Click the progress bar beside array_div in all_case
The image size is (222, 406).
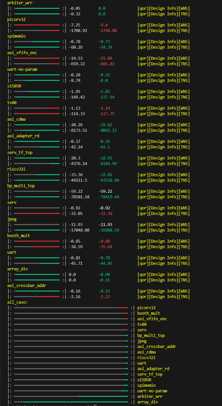tap(71, 402)
